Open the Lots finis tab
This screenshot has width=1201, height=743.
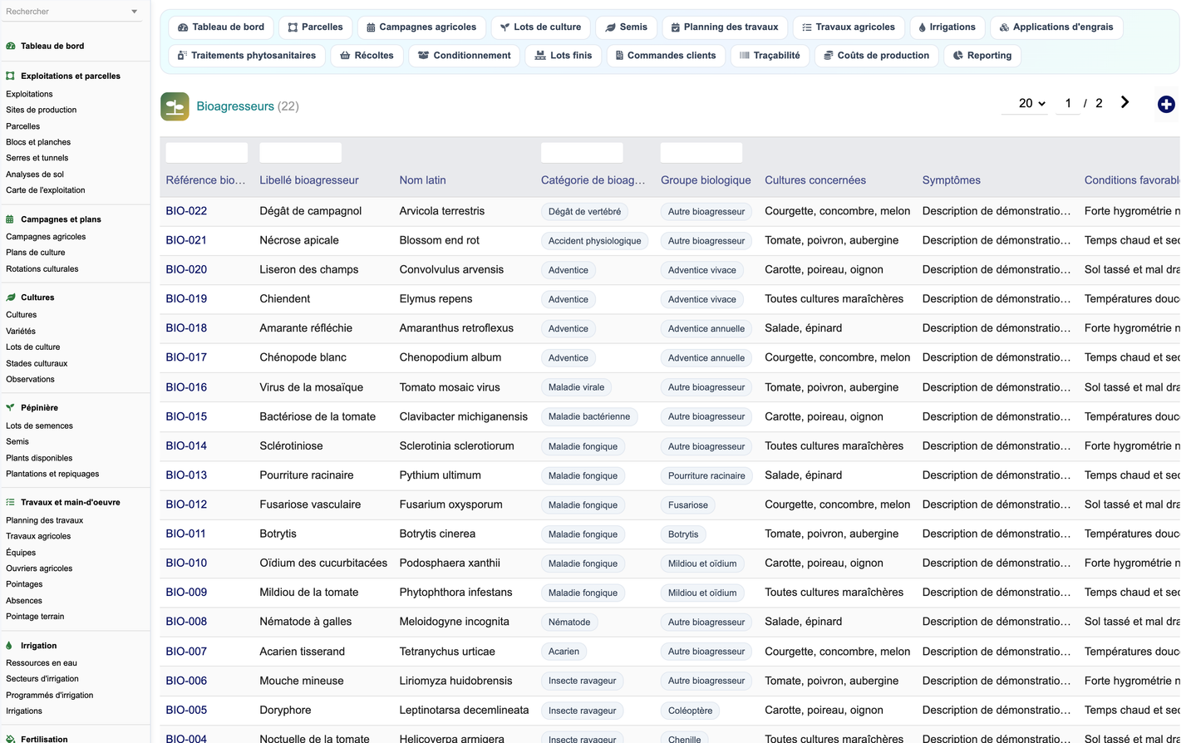pyautogui.click(x=564, y=56)
